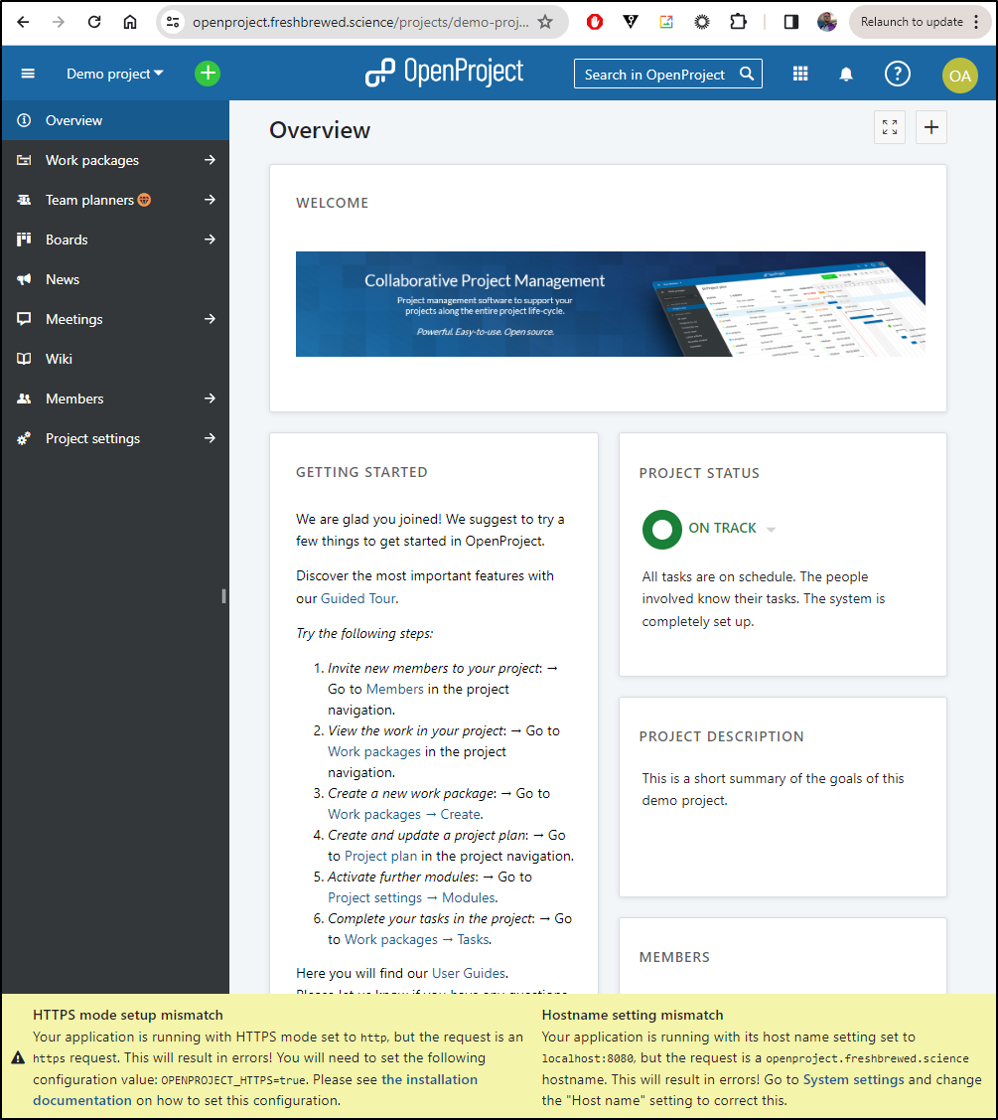Image resolution: width=998 pixels, height=1120 pixels.
Task: Add a widget with the plus button
Action: point(930,127)
